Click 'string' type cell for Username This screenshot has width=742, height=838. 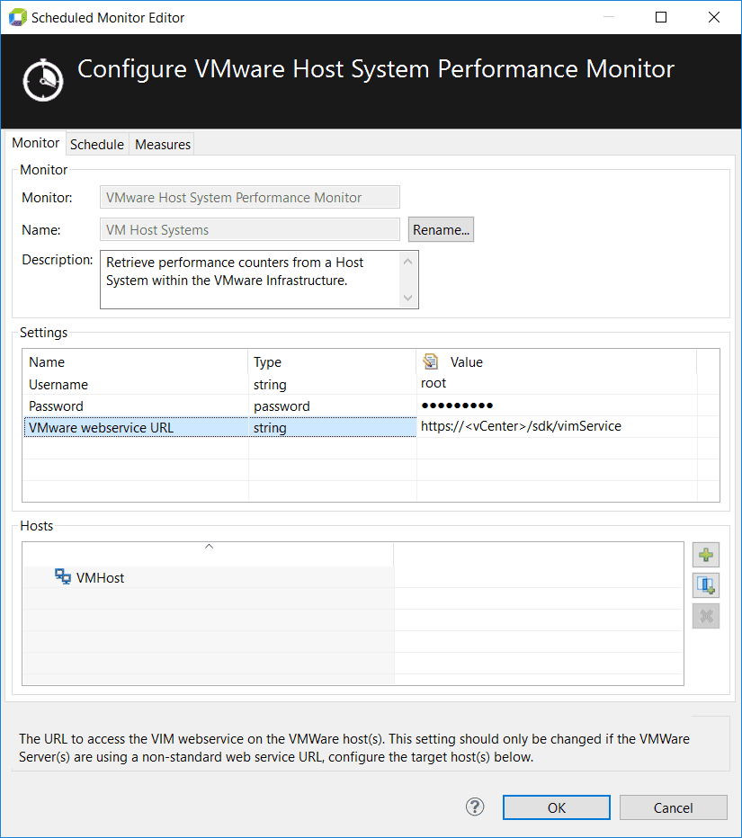(332, 384)
